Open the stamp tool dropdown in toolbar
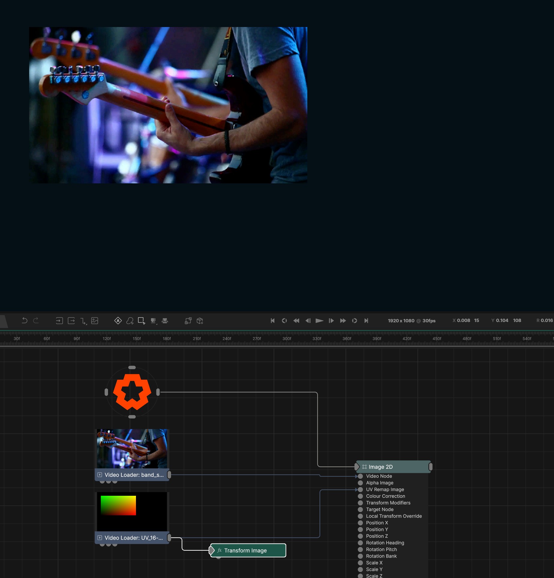This screenshot has width=554, height=578. pos(153,321)
